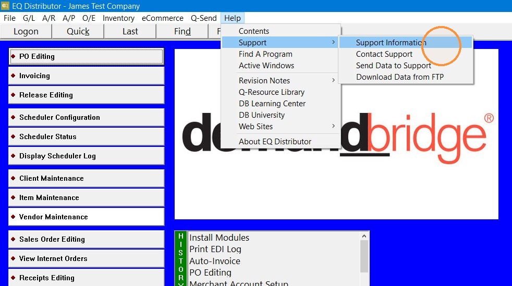512x286 pixels.
Task: Open the Inventory menu
Action: (118, 18)
